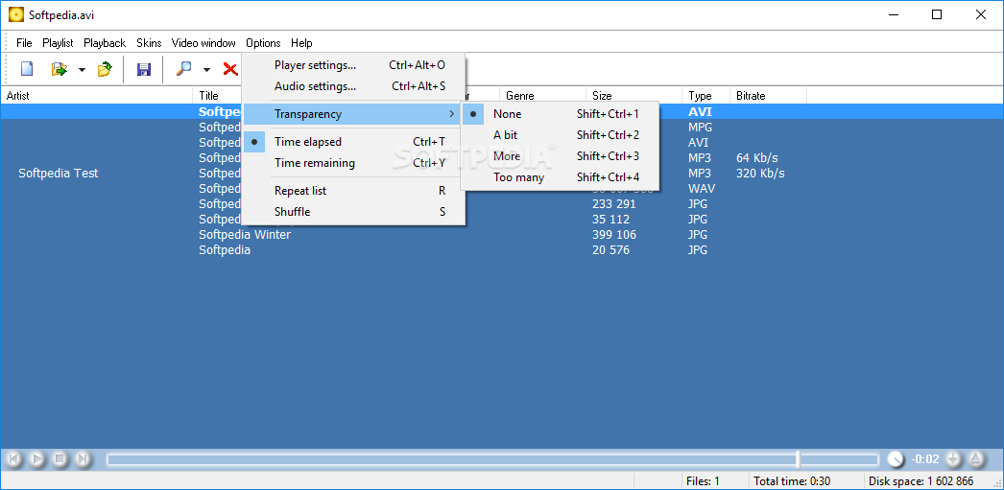Click the previous track button
The width and height of the screenshot is (1004, 490).
click(14, 458)
